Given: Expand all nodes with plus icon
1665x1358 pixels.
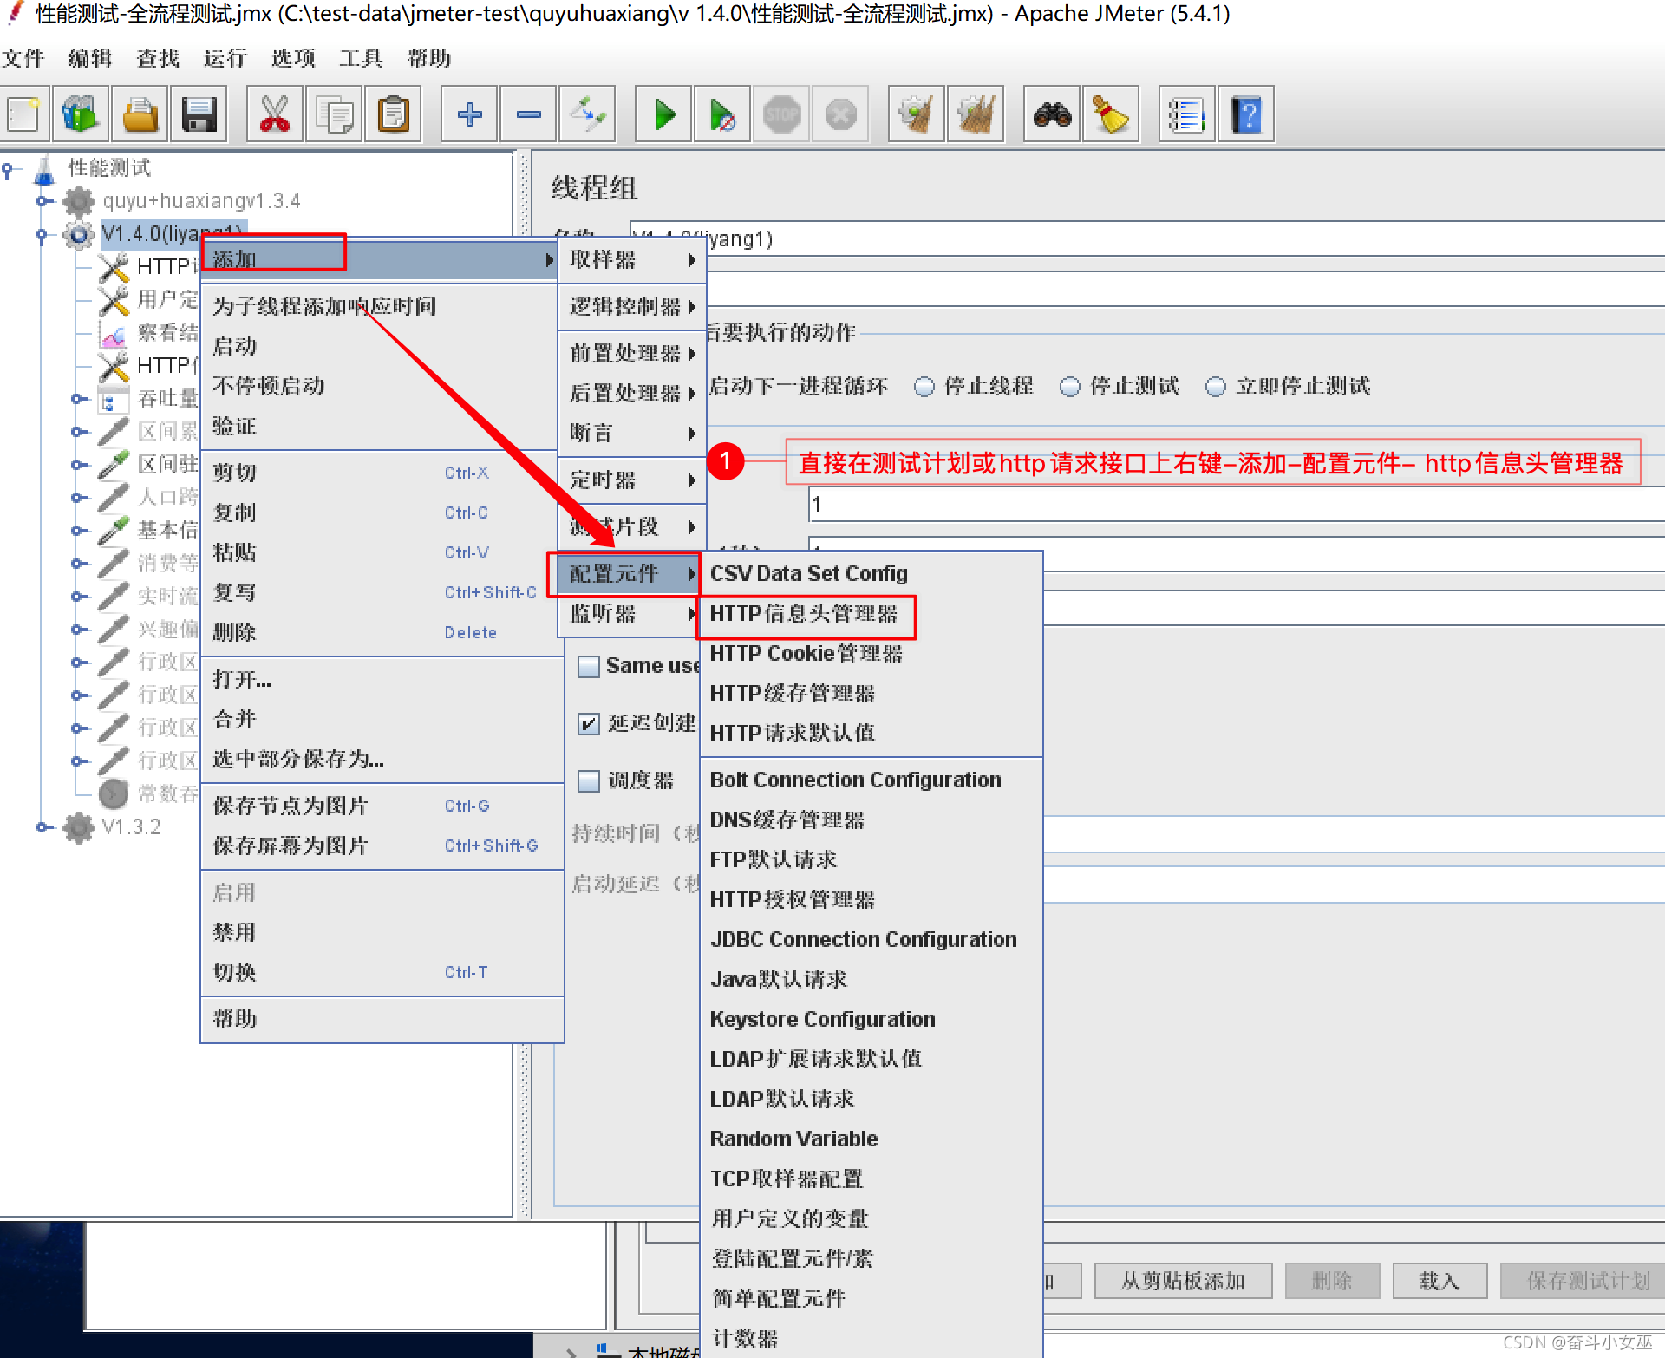Looking at the screenshot, I should click(469, 114).
